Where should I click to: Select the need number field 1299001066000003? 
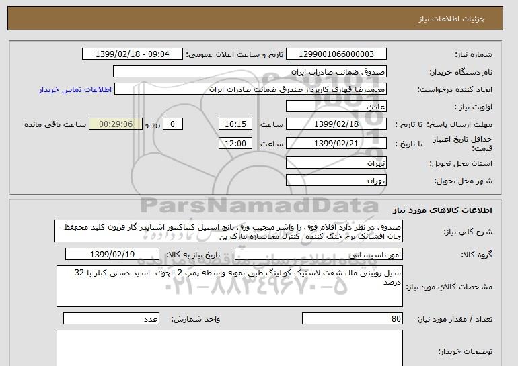(336, 54)
